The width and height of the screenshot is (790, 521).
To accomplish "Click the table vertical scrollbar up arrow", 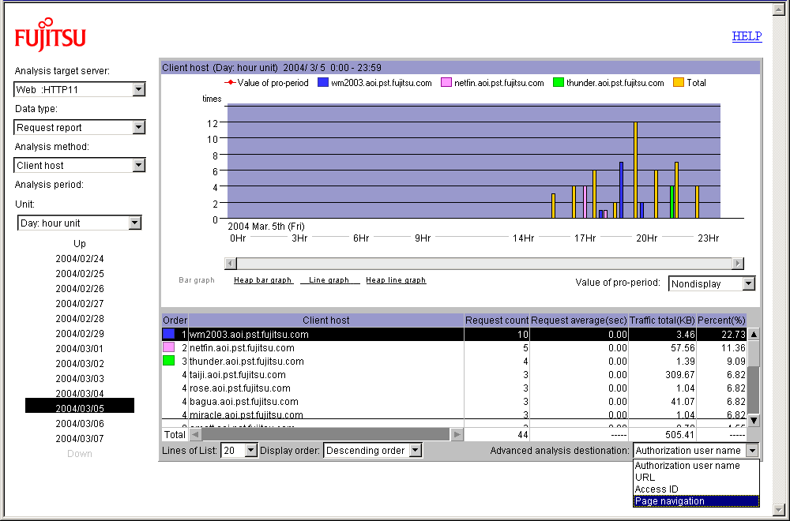I will point(753,334).
